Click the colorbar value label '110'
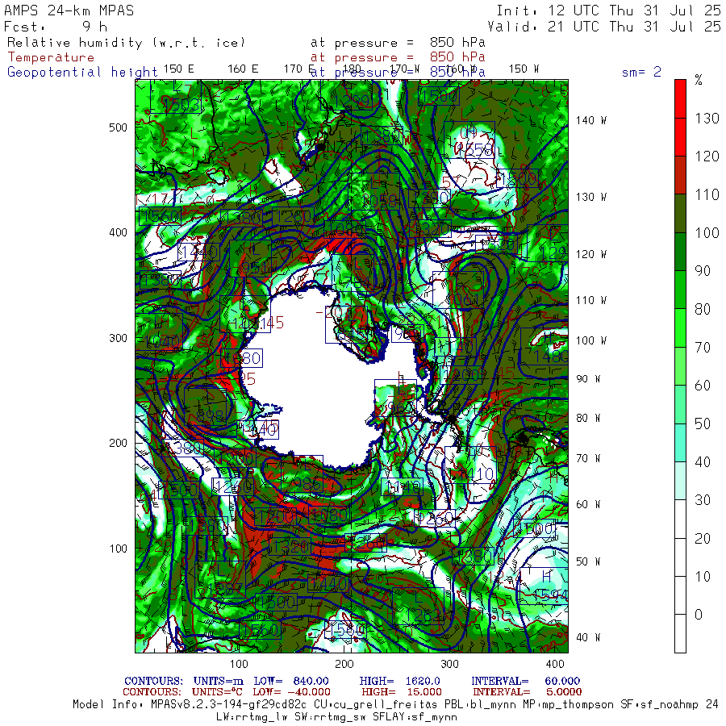This screenshot has height=726, width=726. point(707,195)
